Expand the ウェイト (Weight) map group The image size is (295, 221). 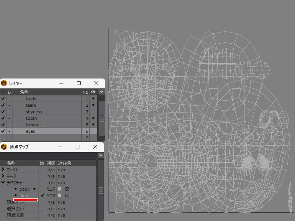pos(3,169)
